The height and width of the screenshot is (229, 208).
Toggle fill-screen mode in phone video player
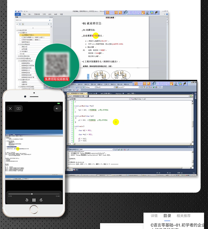pos(18,109)
